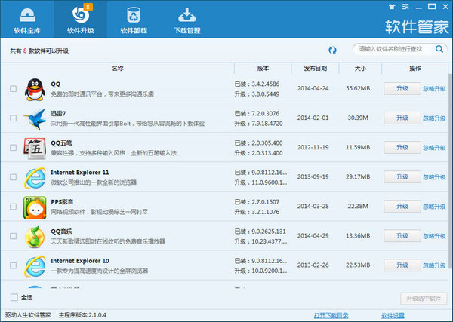Tick the checkbox for QQ
The height and width of the screenshot is (322, 453).
pyautogui.click(x=13, y=88)
